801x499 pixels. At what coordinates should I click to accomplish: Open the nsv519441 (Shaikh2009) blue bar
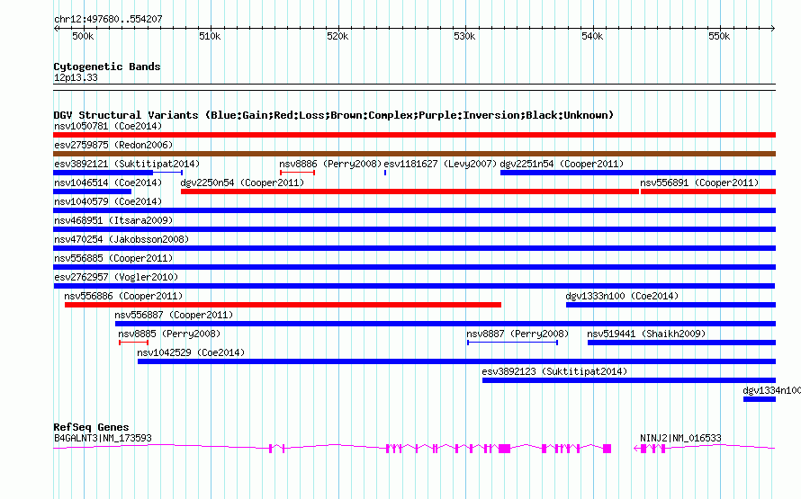(682, 343)
